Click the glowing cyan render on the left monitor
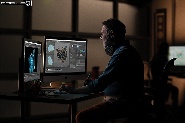 click(32, 61)
